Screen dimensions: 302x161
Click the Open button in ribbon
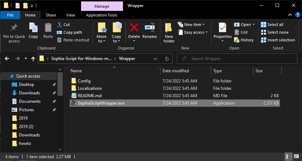242,25
